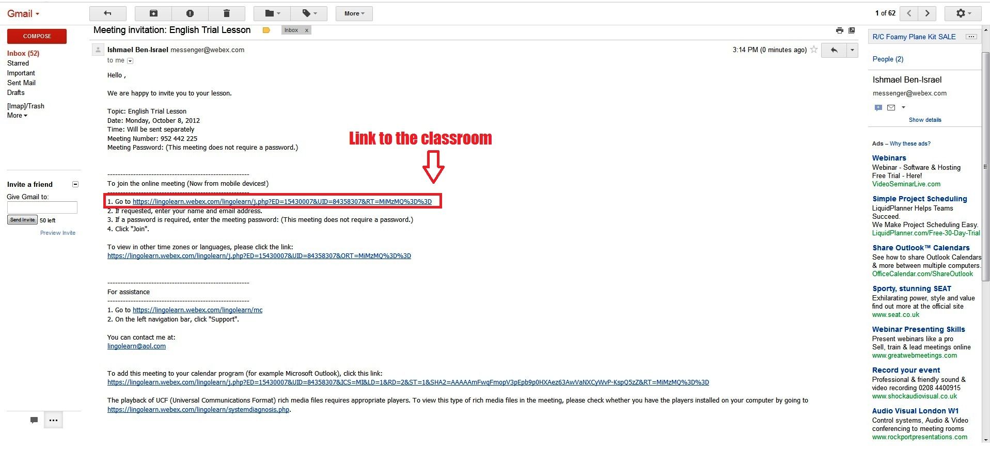The width and height of the screenshot is (990, 465).
Task: Go to the newer conversation arrow
Action: [909, 13]
